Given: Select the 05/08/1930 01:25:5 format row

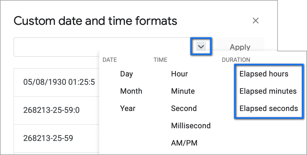Looking at the screenshot, I should pyautogui.click(x=56, y=82).
